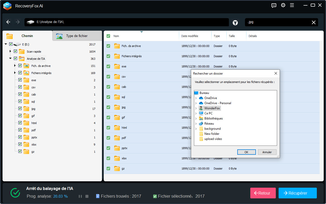Select the upload video folder in dialog
326x204 pixels.
[213, 139]
